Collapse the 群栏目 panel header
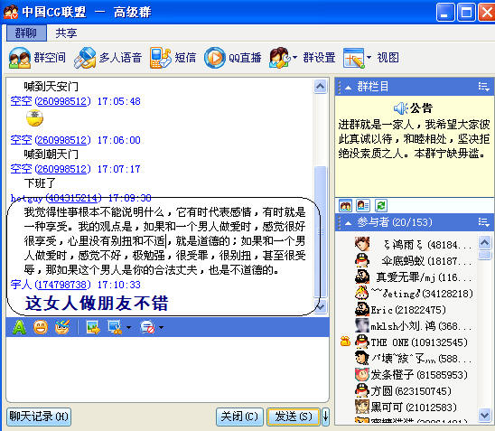495x431 pixels. 348,88
